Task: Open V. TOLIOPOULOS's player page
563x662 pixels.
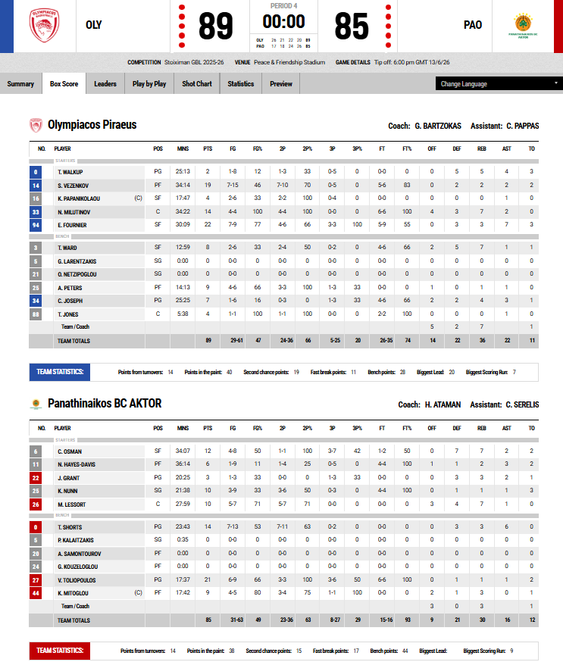Action: pyautogui.click(x=77, y=580)
